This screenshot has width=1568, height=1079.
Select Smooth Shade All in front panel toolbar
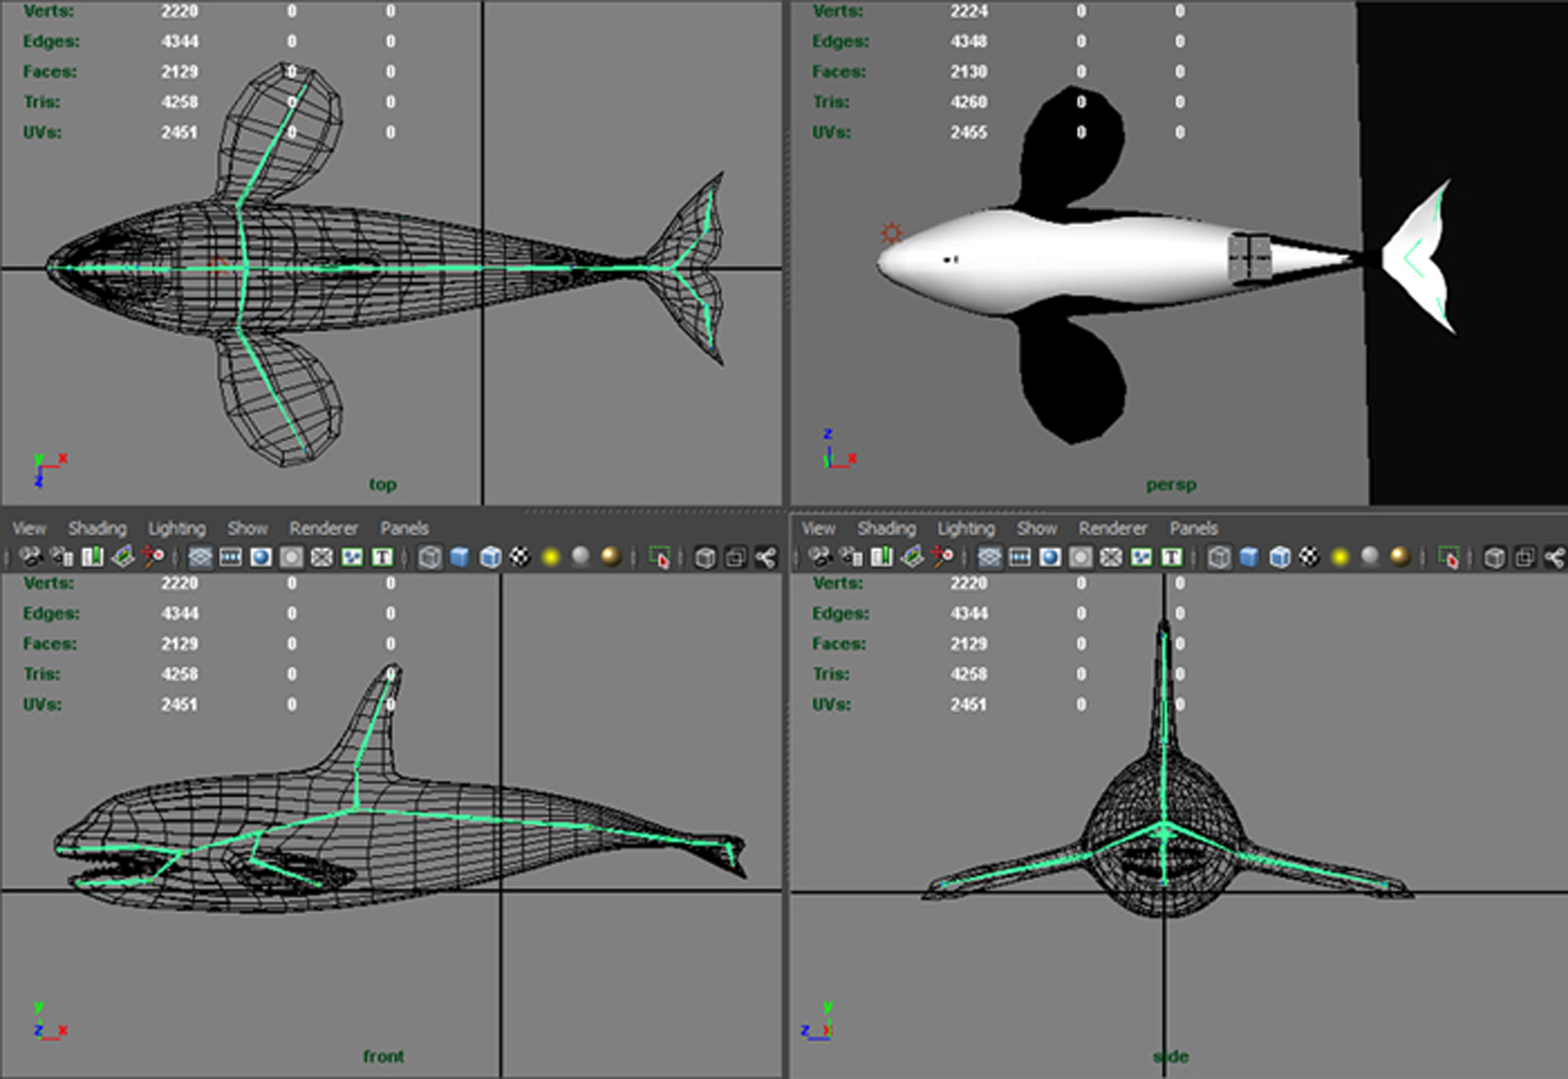pos(460,558)
